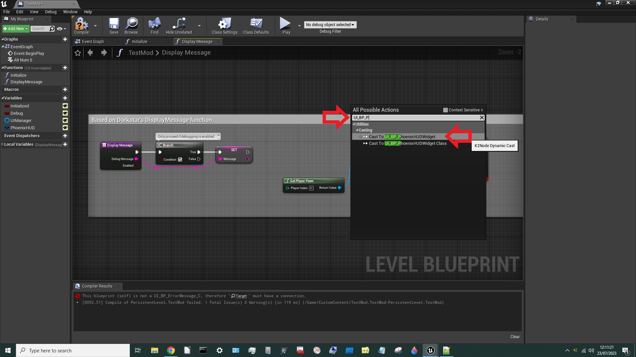Select DisplayMessage function in My Blueprint
The width and height of the screenshot is (636, 357).
point(26,82)
